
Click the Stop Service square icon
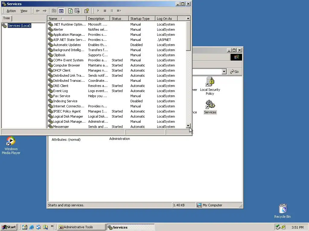click(x=105, y=11)
